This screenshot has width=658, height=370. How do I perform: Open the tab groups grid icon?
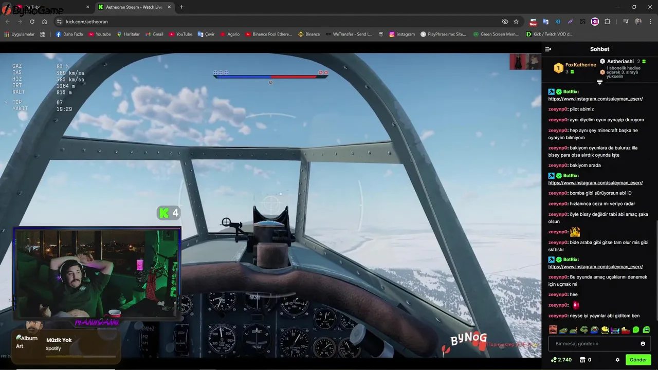coord(43,34)
